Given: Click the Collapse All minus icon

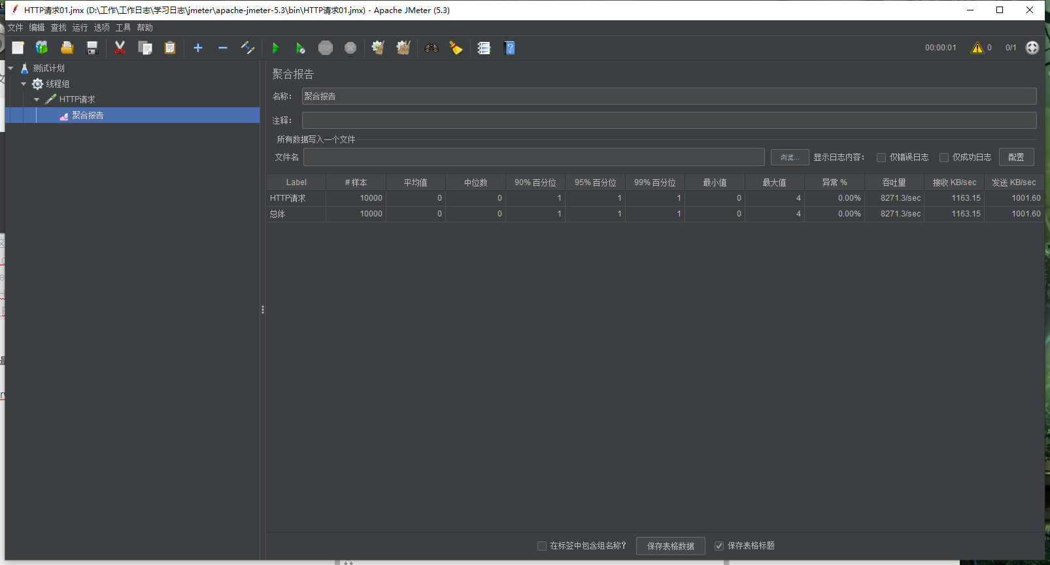Looking at the screenshot, I should [223, 48].
